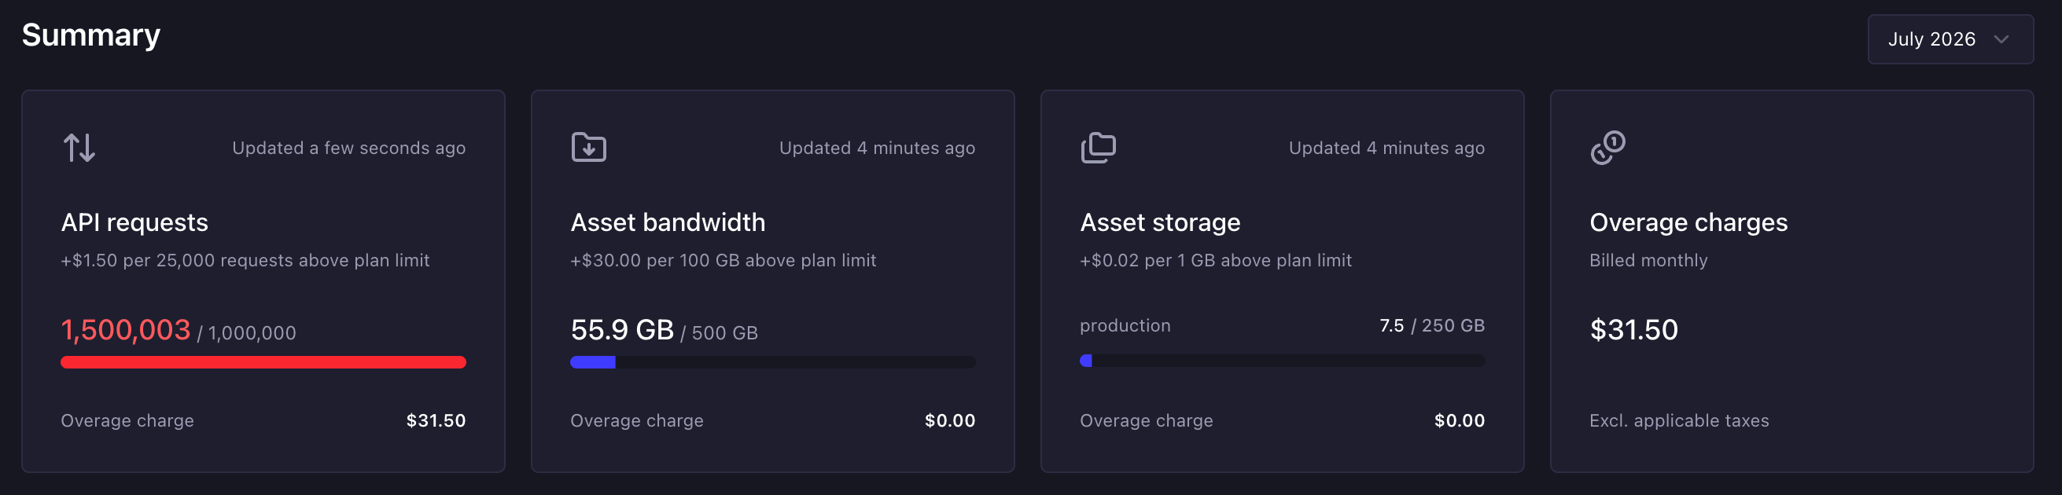Click the Overage charges coins icon
This screenshot has height=495, width=2062.
point(1607,147)
